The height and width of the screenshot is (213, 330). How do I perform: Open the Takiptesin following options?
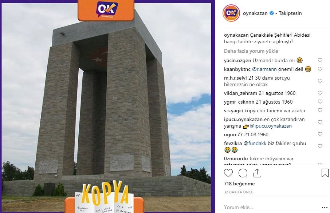(290, 13)
